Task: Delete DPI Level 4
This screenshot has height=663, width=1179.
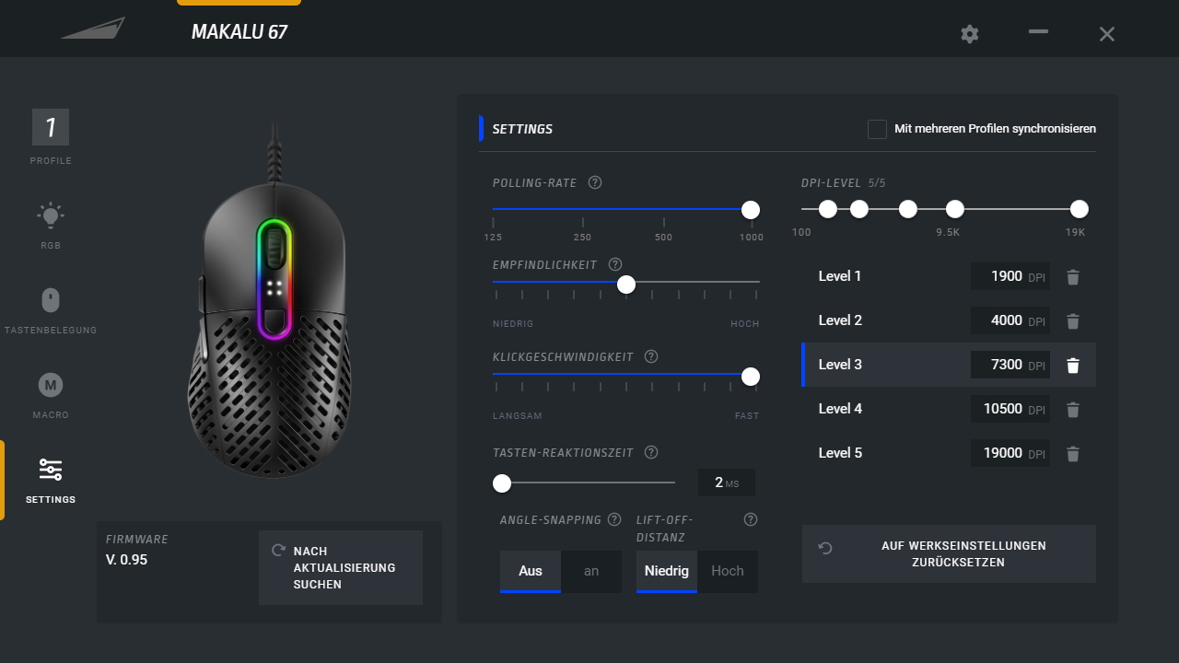Action: click(1072, 409)
